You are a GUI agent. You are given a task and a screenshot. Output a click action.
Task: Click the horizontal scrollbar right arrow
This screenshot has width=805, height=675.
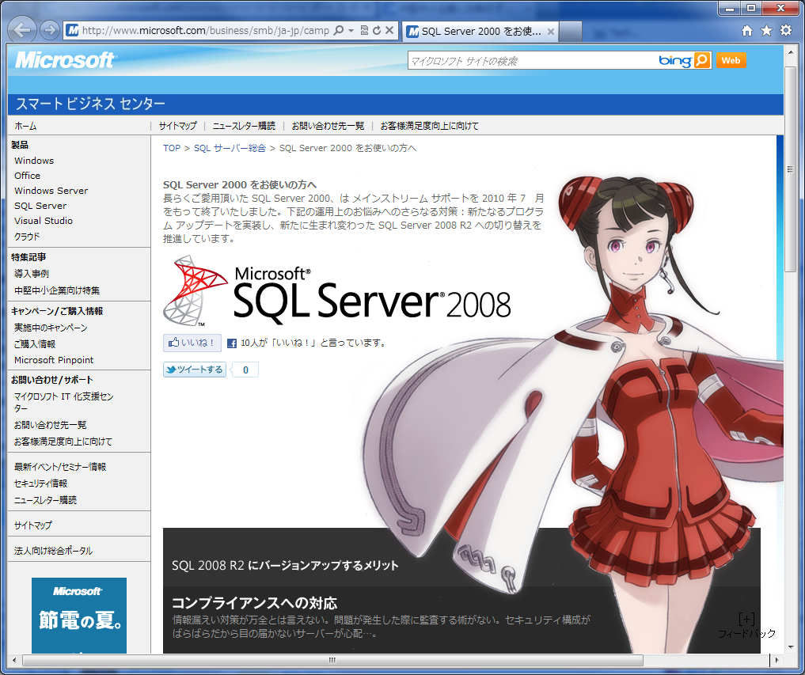click(x=777, y=660)
